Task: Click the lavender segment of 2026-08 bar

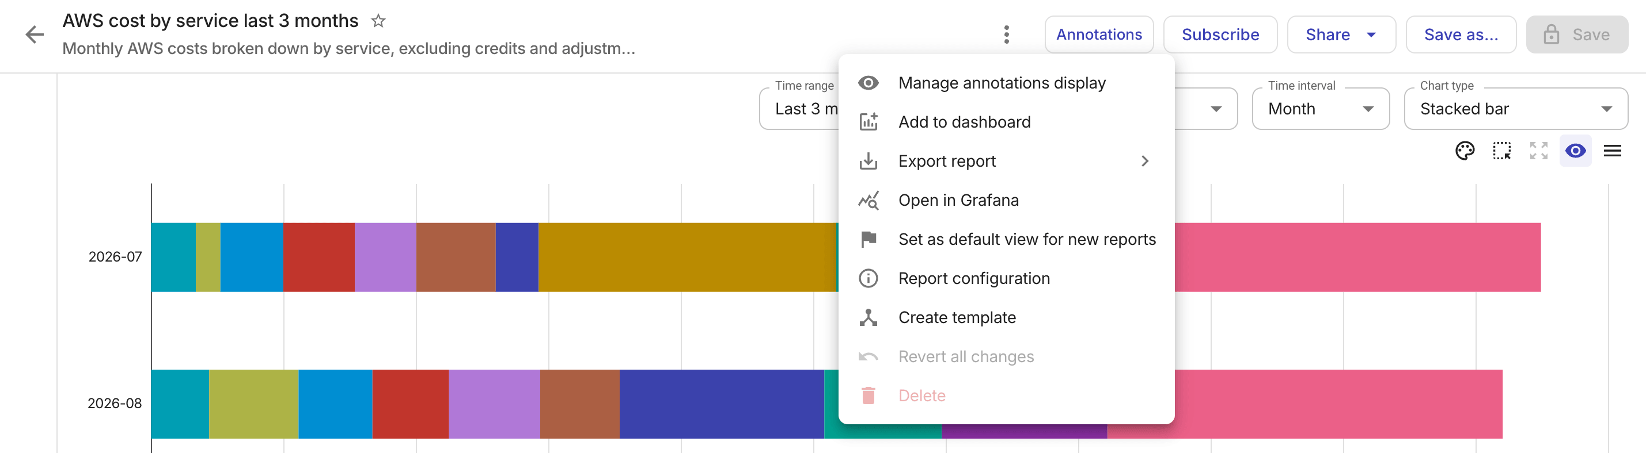Action: (495, 404)
